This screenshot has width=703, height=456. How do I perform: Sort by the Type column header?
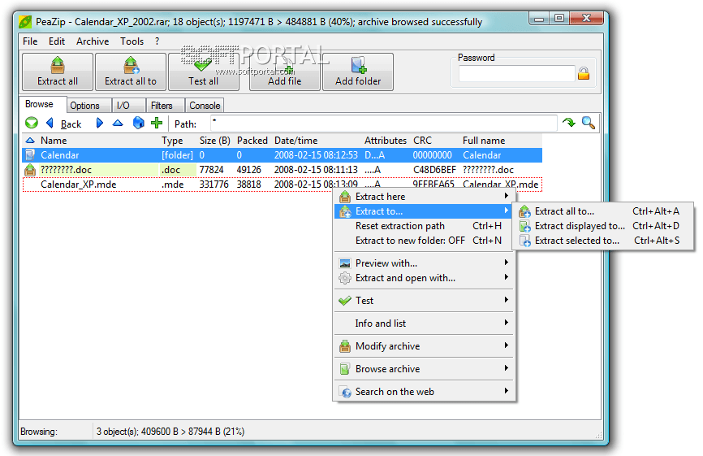[172, 141]
